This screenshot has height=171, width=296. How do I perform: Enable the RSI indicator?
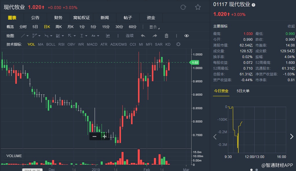[61, 44]
